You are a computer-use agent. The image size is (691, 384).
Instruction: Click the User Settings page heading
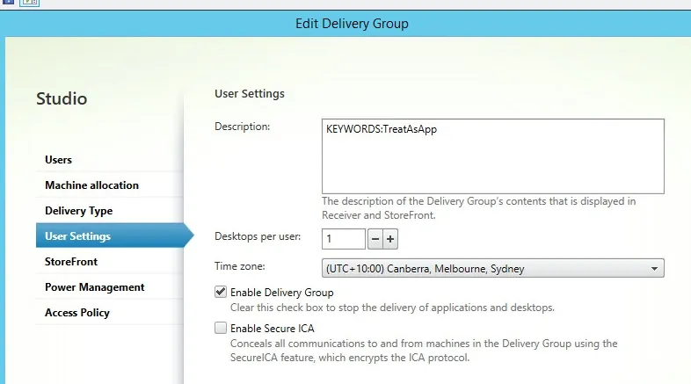pyautogui.click(x=250, y=94)
